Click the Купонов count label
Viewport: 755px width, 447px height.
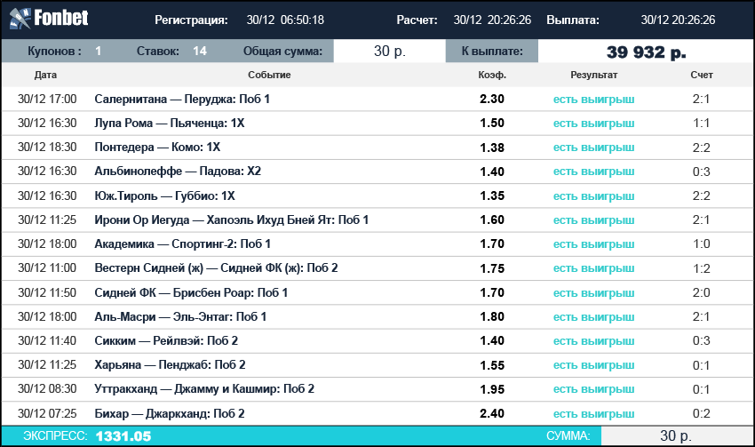pyautogui.click(x=54, y=51)
